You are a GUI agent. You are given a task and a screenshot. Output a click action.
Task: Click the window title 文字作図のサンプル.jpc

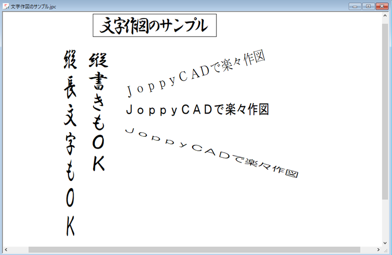tap(33, 7)
